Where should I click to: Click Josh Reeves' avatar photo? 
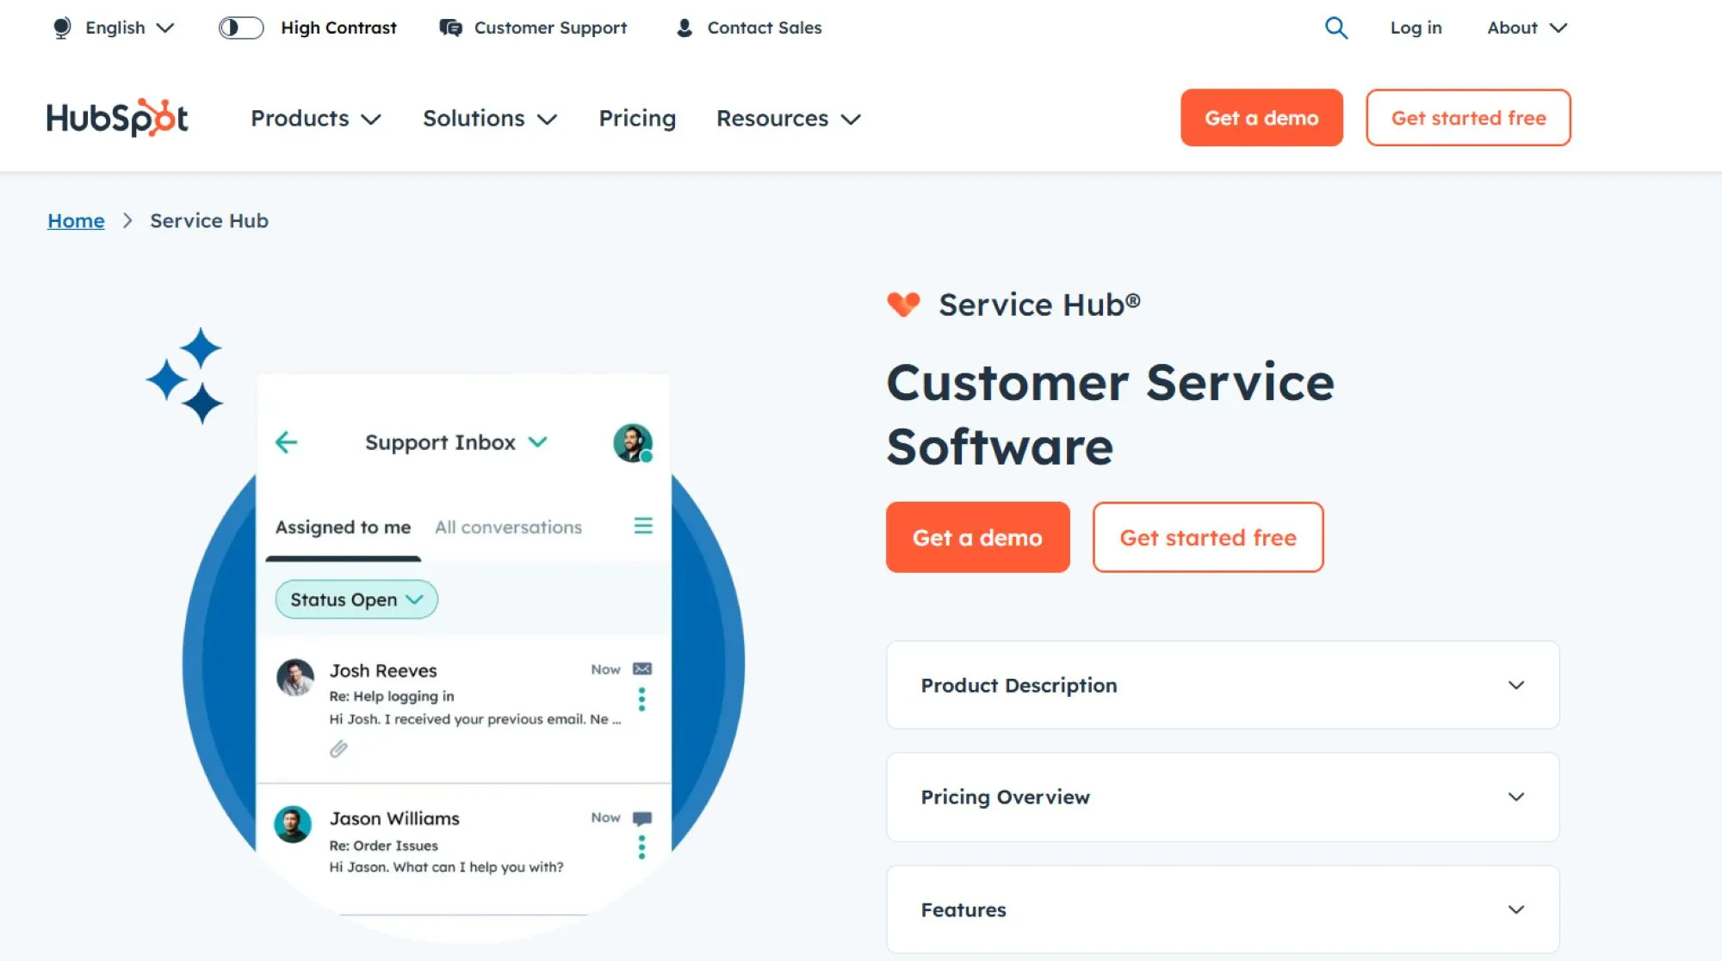(x=295, y=678)
